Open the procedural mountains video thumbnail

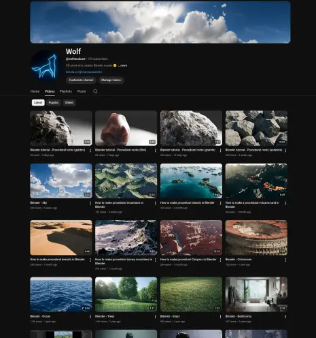coord(126,181)
